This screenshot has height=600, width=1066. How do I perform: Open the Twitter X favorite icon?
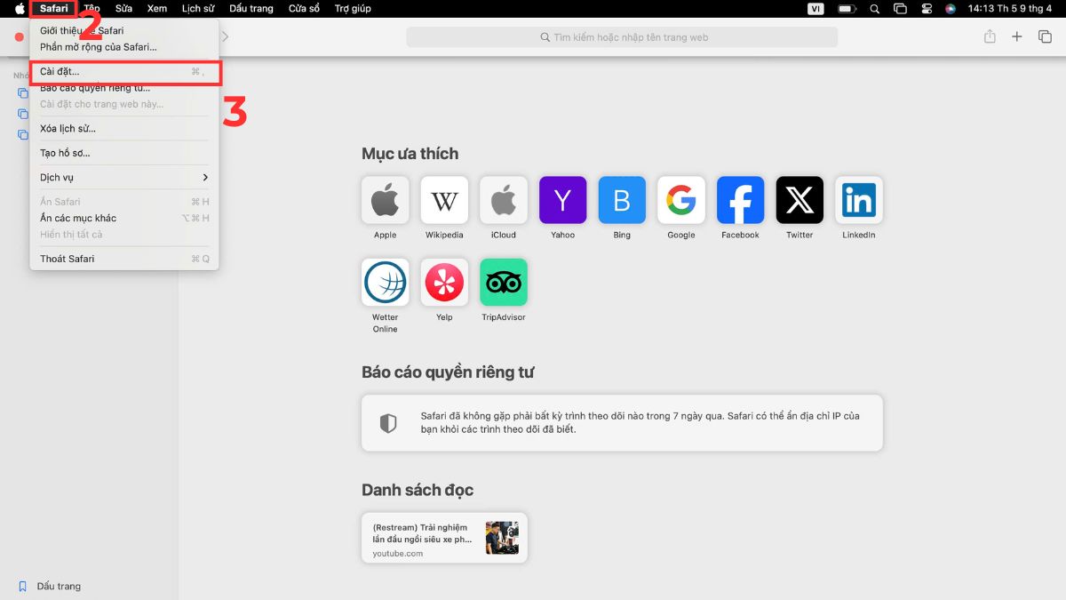799,200
